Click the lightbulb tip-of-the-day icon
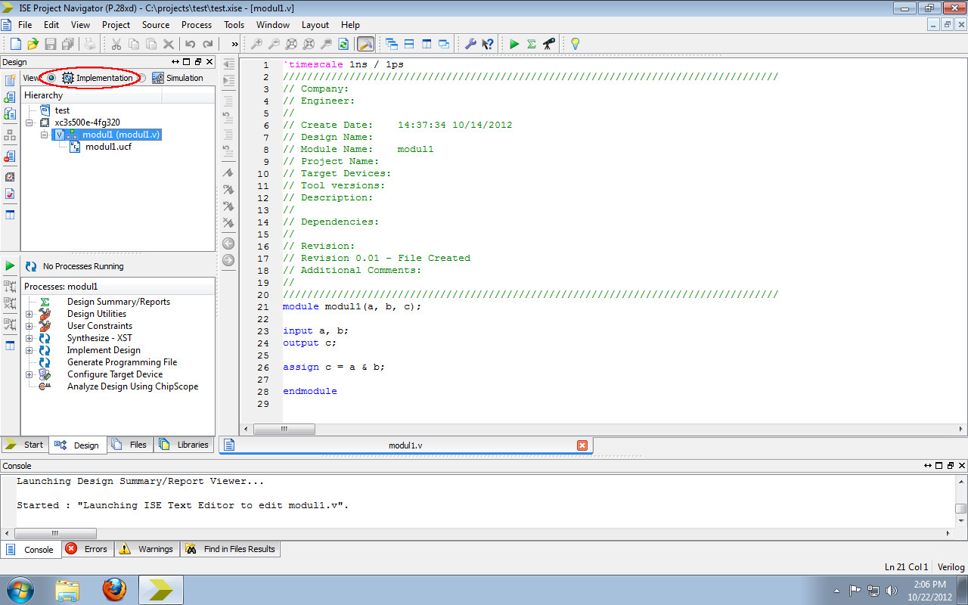Viewport: 968px width, 605px height. (x=575, y=43)
